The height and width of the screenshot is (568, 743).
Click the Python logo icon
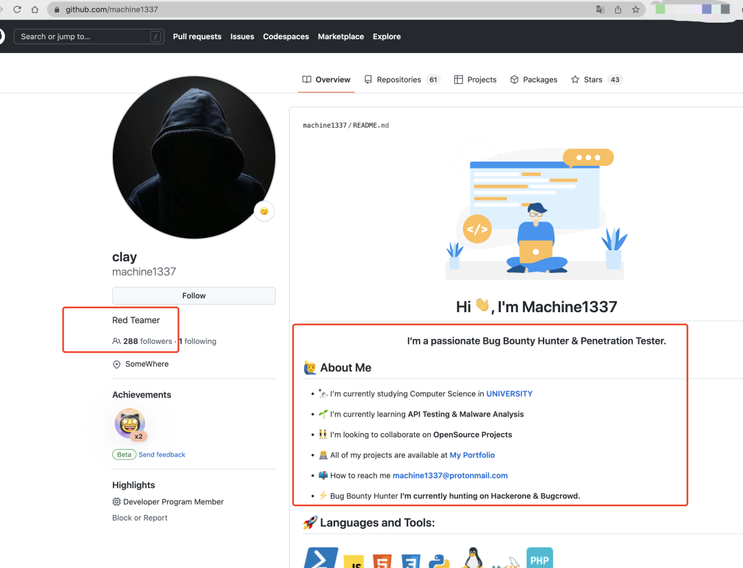coord(439,561)
